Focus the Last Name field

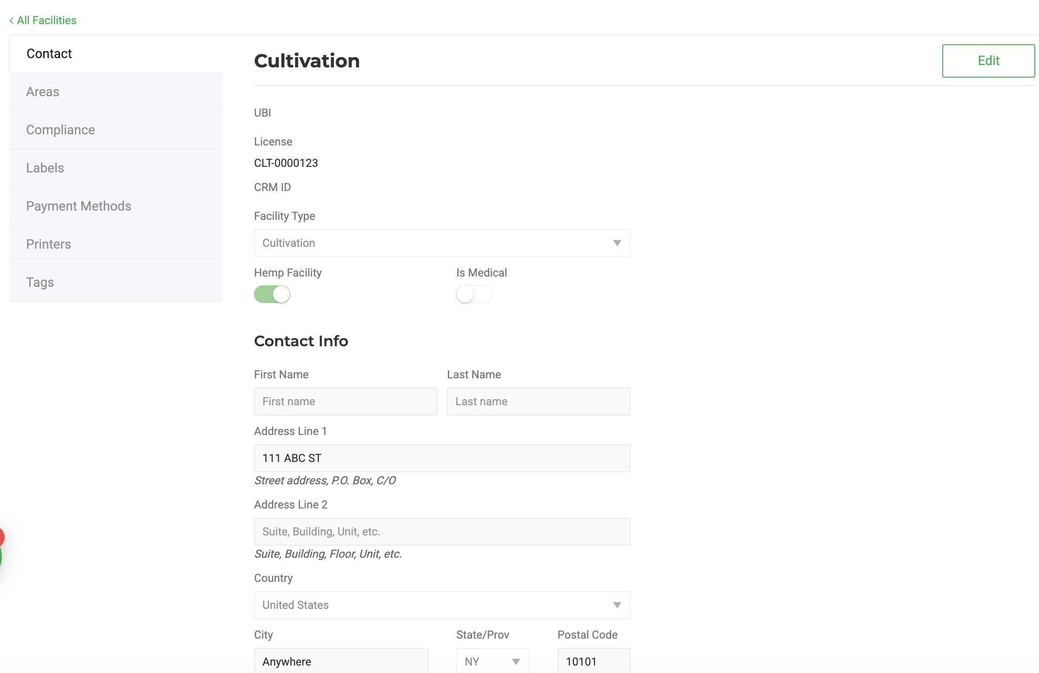click(x=539, y=402)
